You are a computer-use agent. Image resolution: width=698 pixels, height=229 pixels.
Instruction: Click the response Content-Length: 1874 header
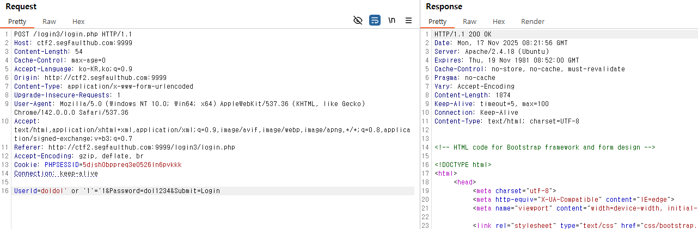pos(472,95)
